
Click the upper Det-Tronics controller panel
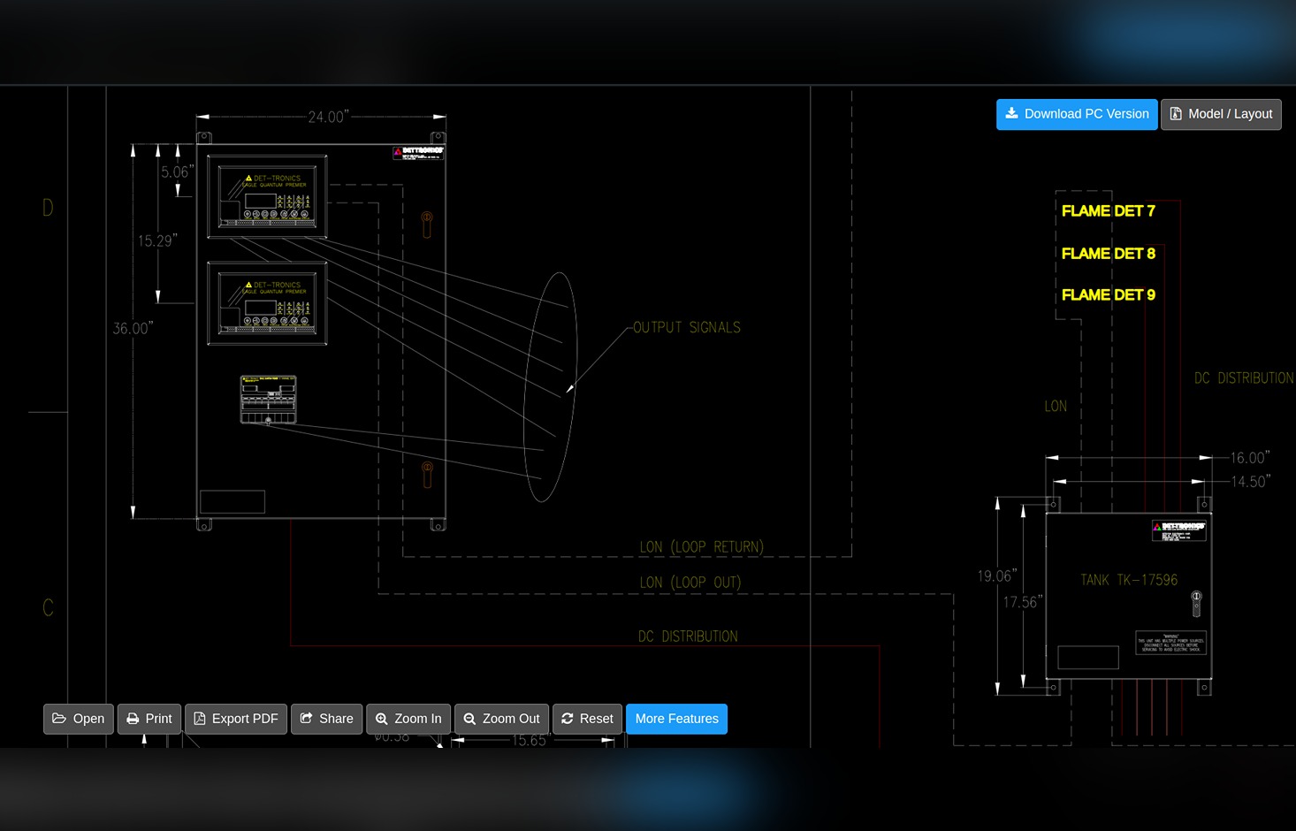[x=267, y=196]
